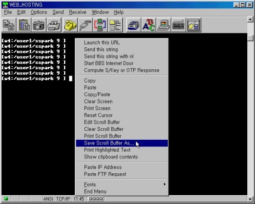Click the ABC fonts toolbar icon

coord(149,25)
